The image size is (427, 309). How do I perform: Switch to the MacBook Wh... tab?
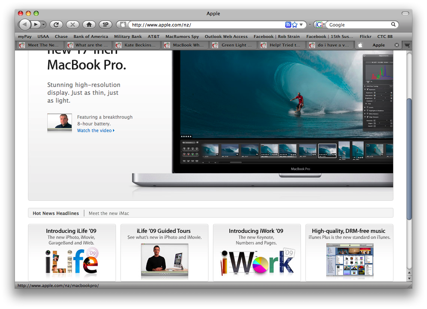tap(185, 45)
